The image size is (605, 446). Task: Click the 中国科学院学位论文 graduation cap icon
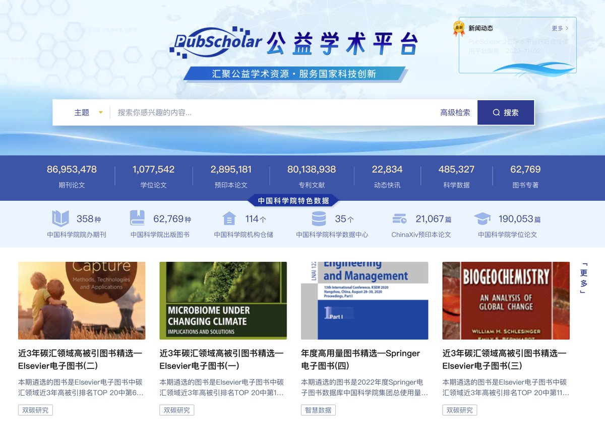pyautogui.click(x=482, y=217)
